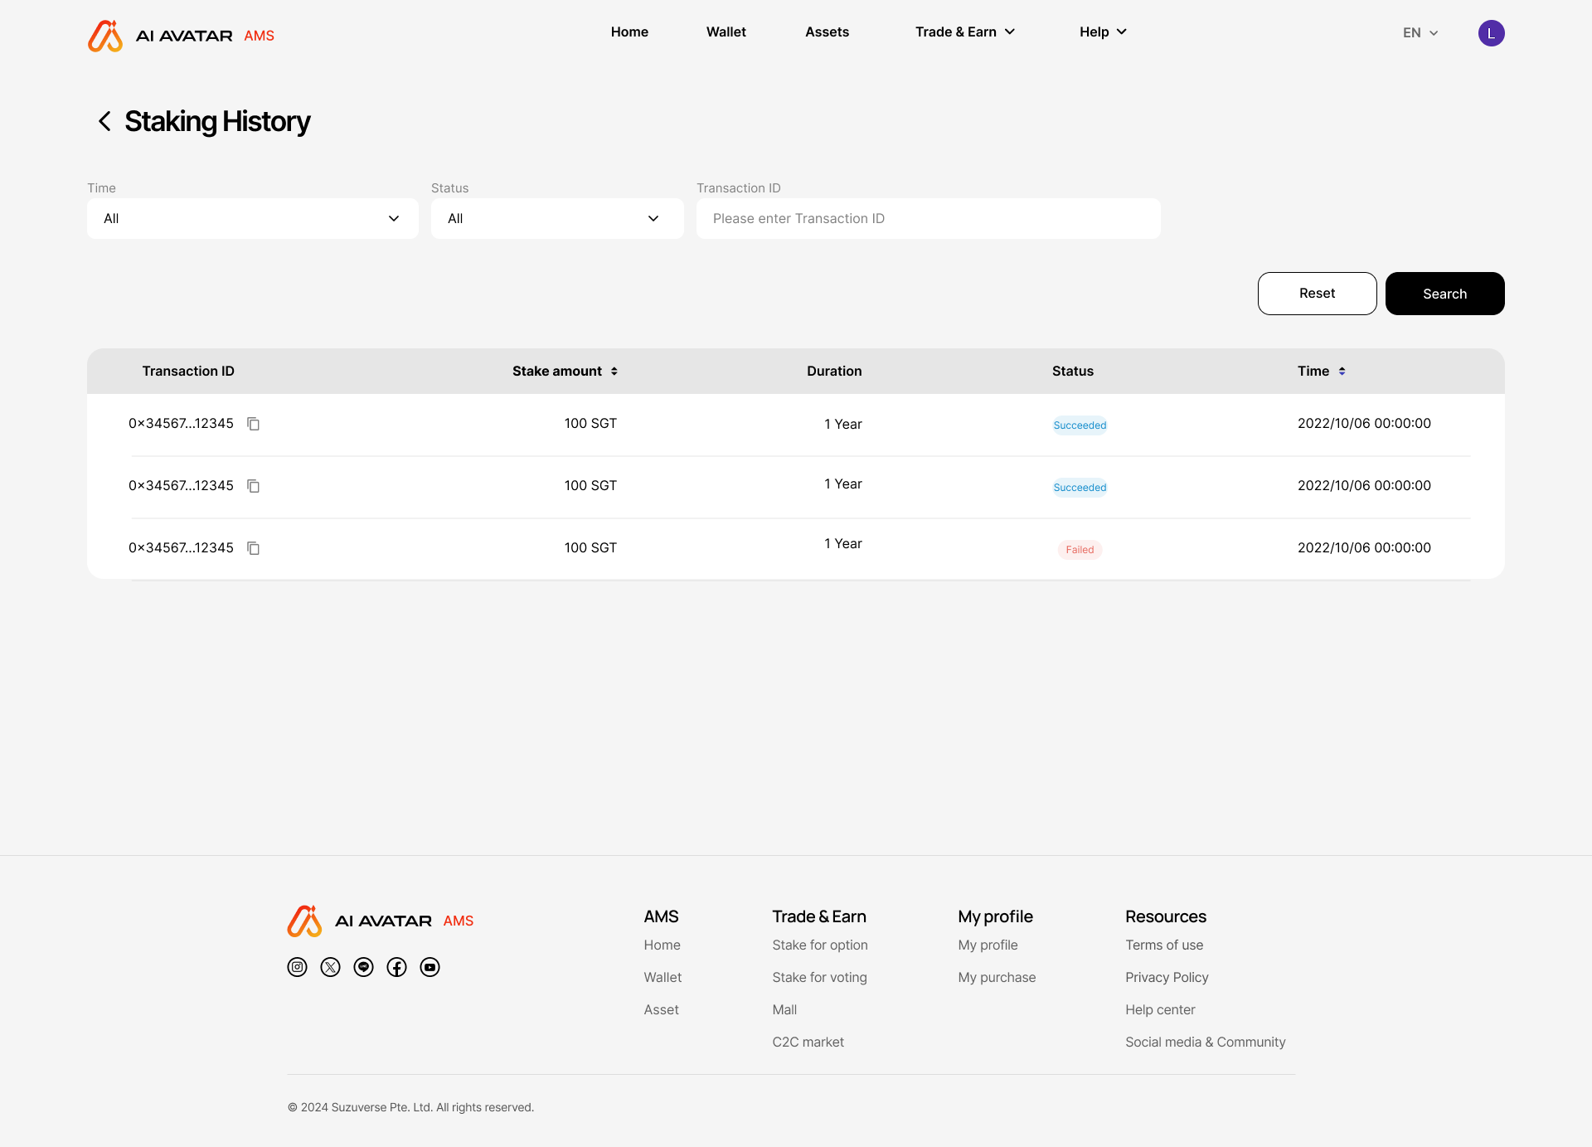Open footer Wallet link
This screenshot has height=1147, width=1592.
pyautogui.click(x=663, y=977)
